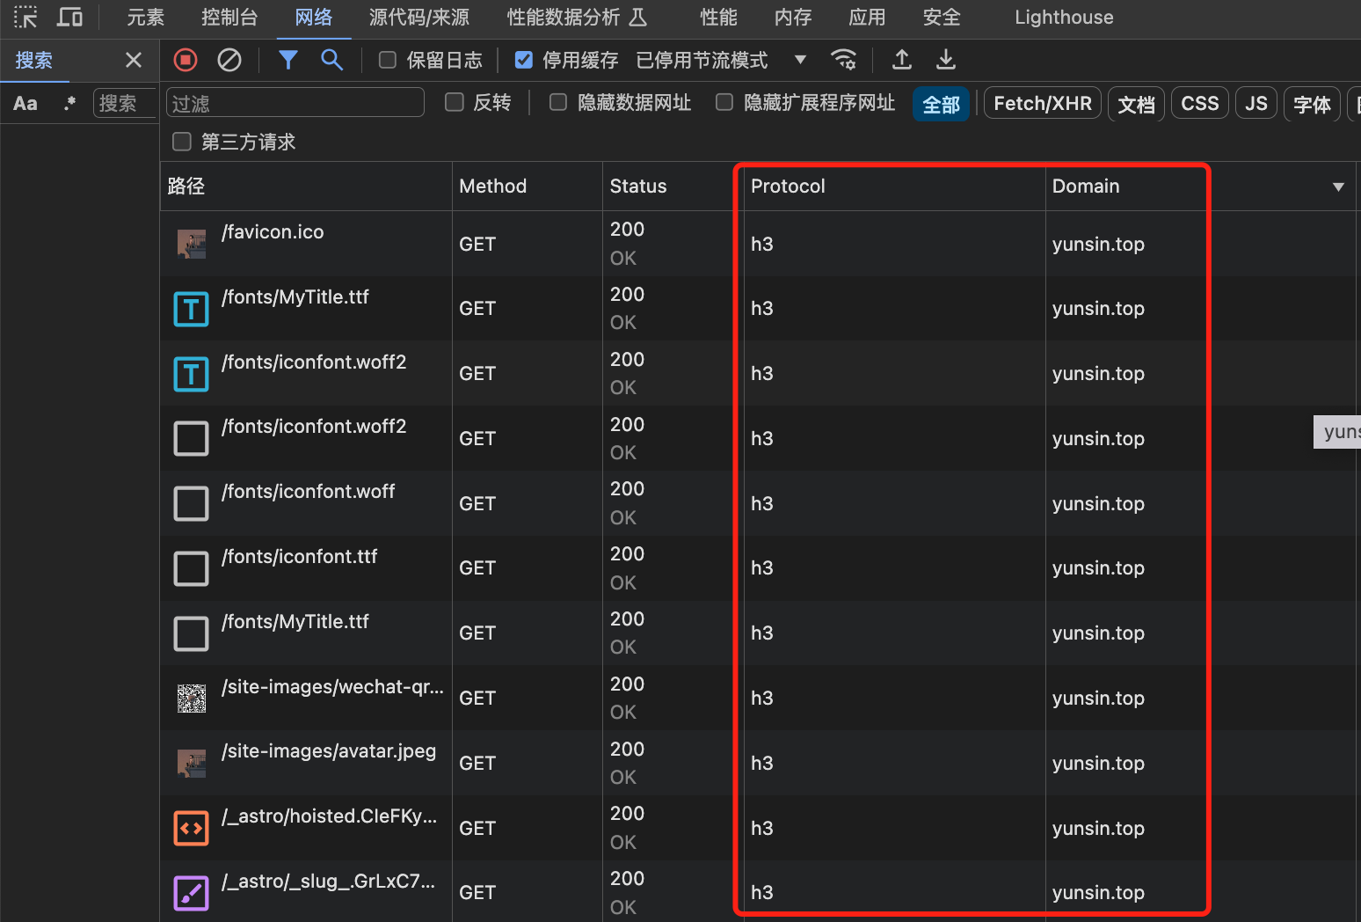Click avatar.jpeg thumbnail
Viewport: 1361px width, 922px height.
tap(192, 763)
